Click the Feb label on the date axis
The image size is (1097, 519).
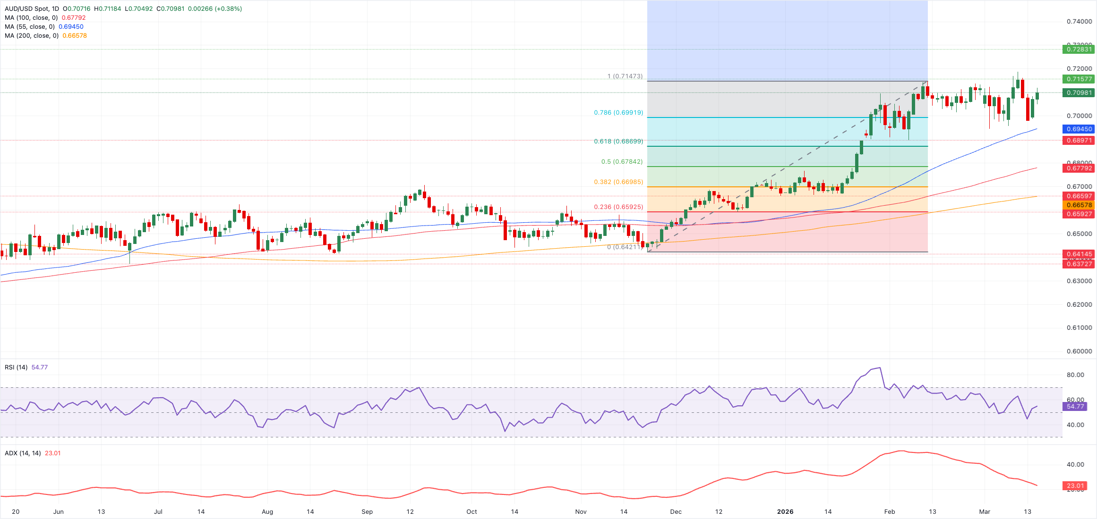click(890, 511)
